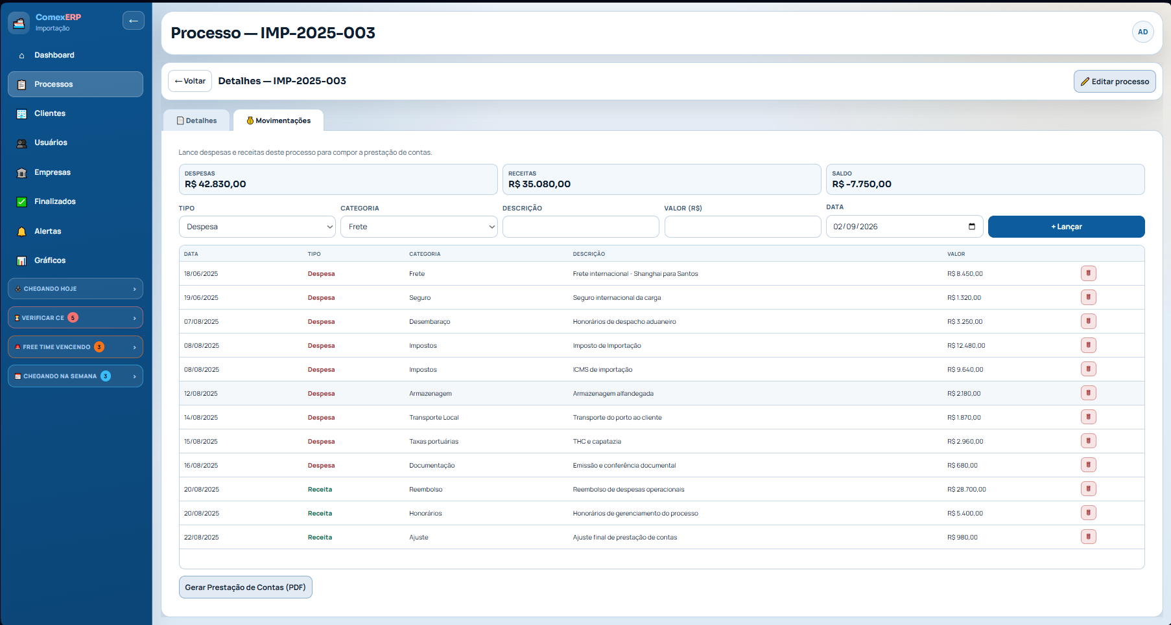Screen dimensions: 1171x625
Task: Click Editar processo button
Action: point(1115,82)
